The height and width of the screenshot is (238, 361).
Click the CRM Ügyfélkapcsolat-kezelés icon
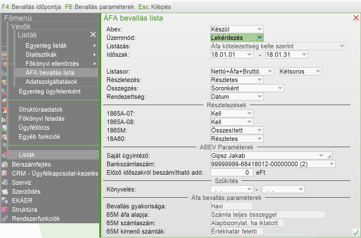point(5,173)
